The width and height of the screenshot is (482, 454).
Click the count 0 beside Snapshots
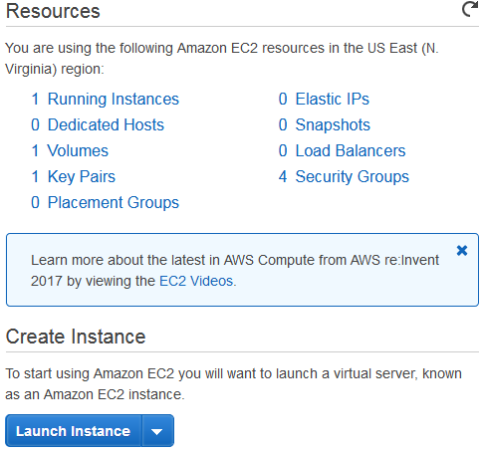click(283, 124)
